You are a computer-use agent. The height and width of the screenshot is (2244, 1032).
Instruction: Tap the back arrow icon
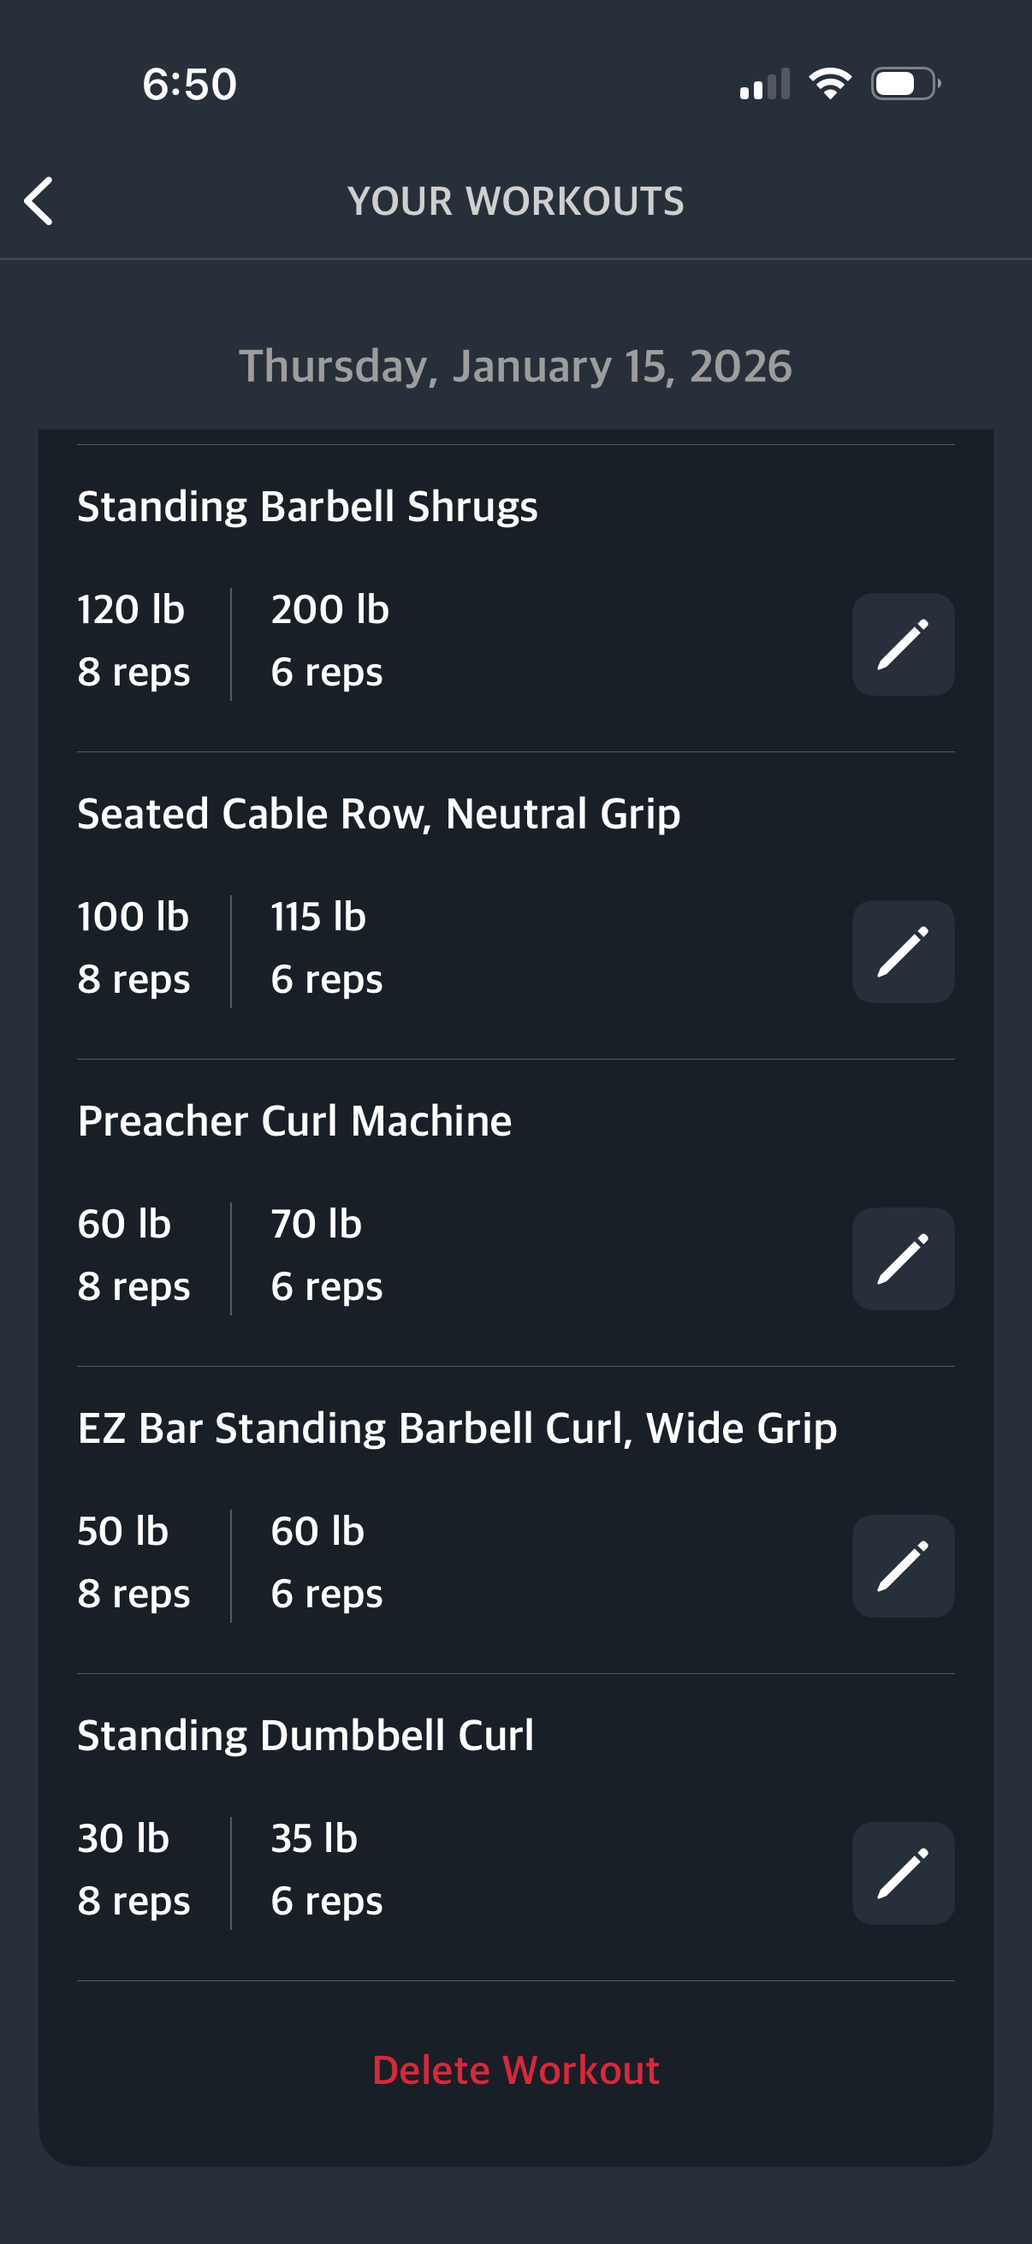tap(39, 201)
